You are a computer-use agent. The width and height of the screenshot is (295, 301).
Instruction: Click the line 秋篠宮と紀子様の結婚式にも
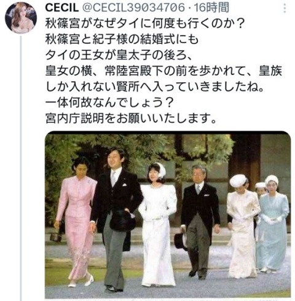122,39
